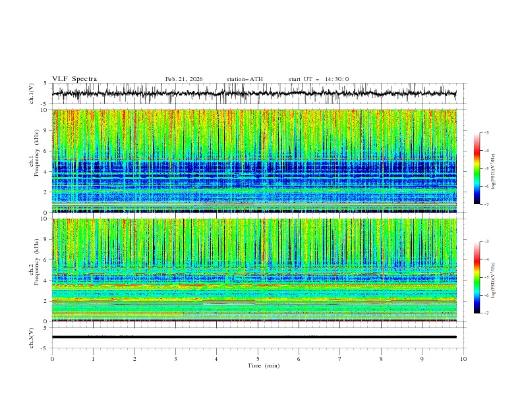This screenshot has height=403, width=522.
Task: Click the "log(PSD)(V²/Hz)" label beside the ch.1 color bar
Action: [493, 172]
